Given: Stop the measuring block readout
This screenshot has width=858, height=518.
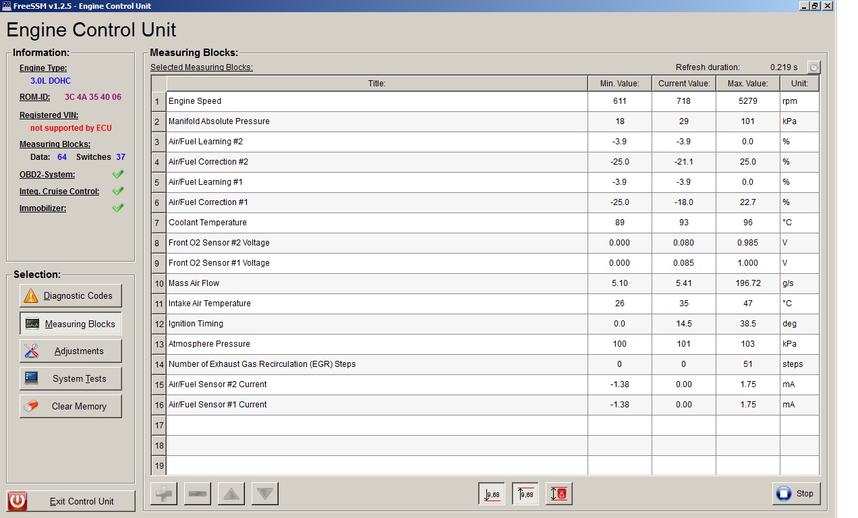Looking at the screenshot, I should tap(796, 494).
